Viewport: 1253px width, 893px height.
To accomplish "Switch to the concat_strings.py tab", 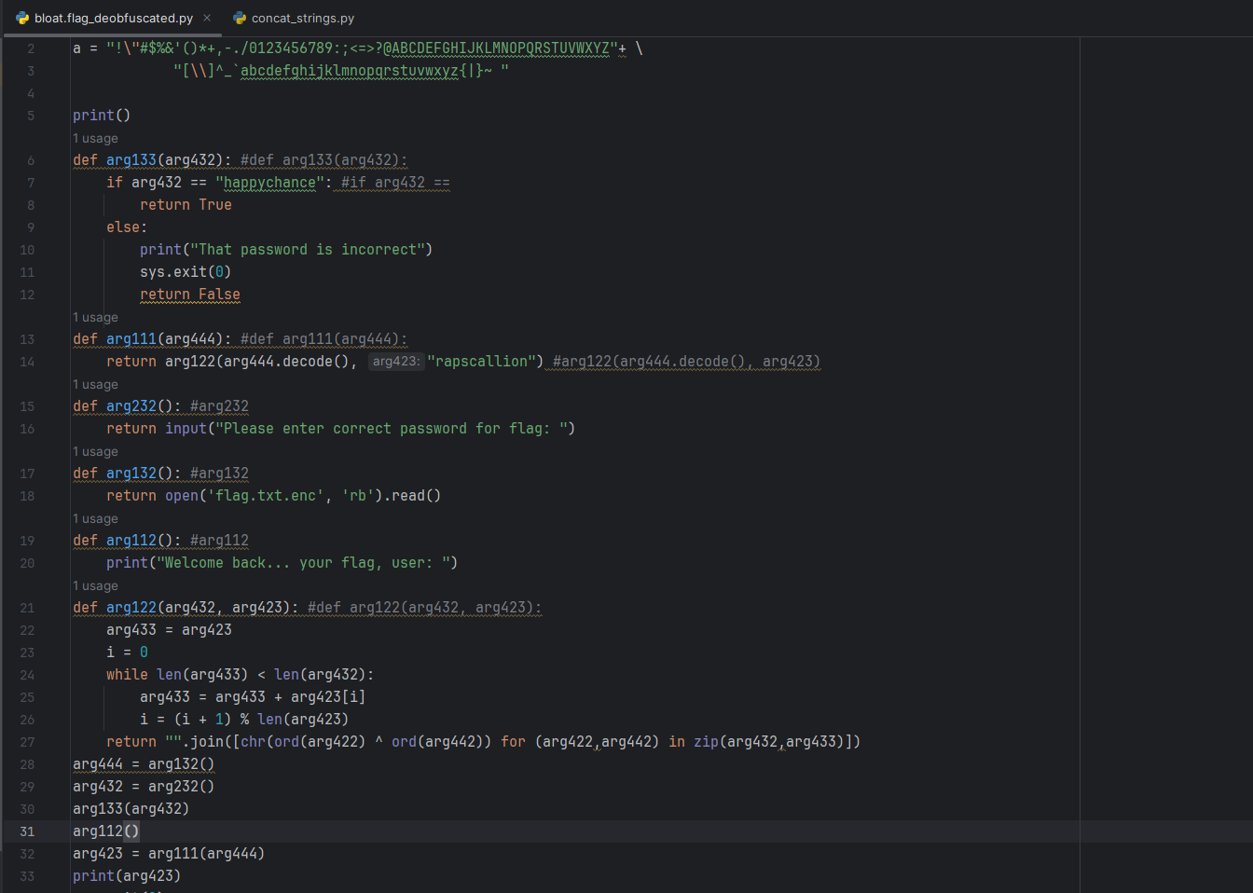I will pos(302,18).
